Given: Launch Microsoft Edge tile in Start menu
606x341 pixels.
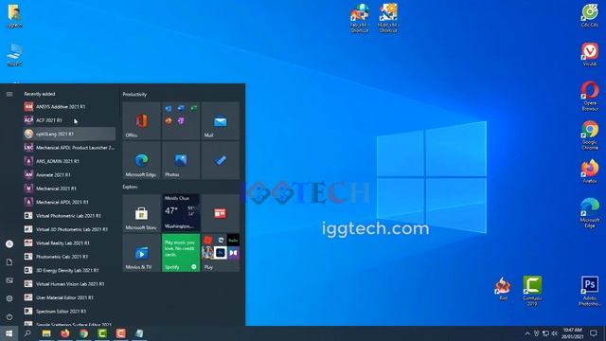Looking at the screenshot, I should pyautogui.click(x=141, y=160).
